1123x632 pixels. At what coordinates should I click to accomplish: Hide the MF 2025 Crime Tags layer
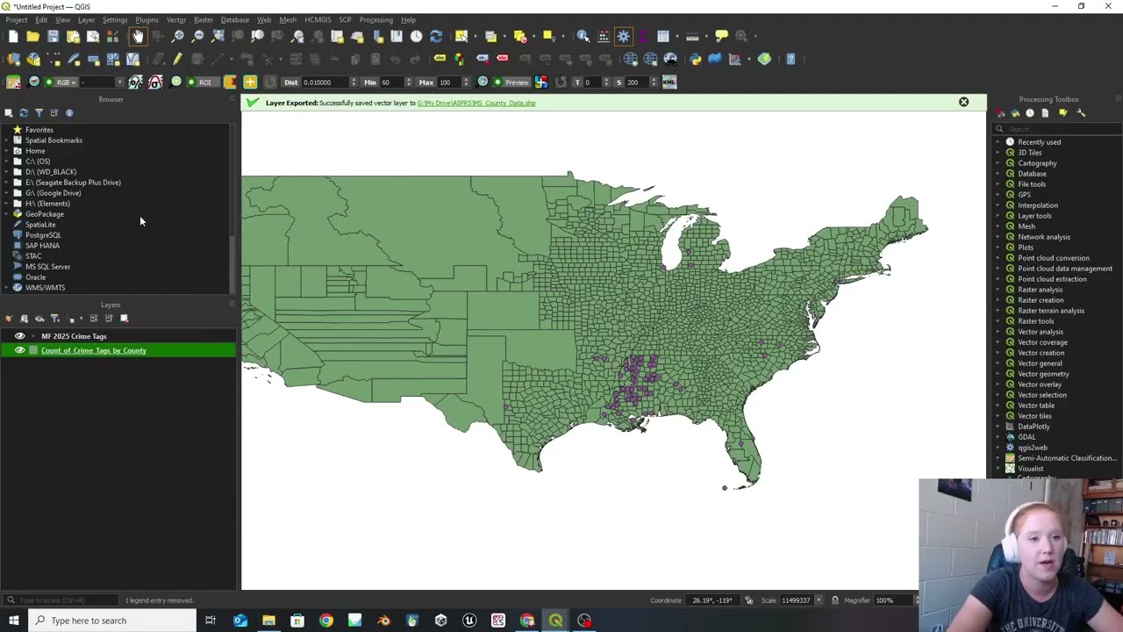(x=19, y=336)
